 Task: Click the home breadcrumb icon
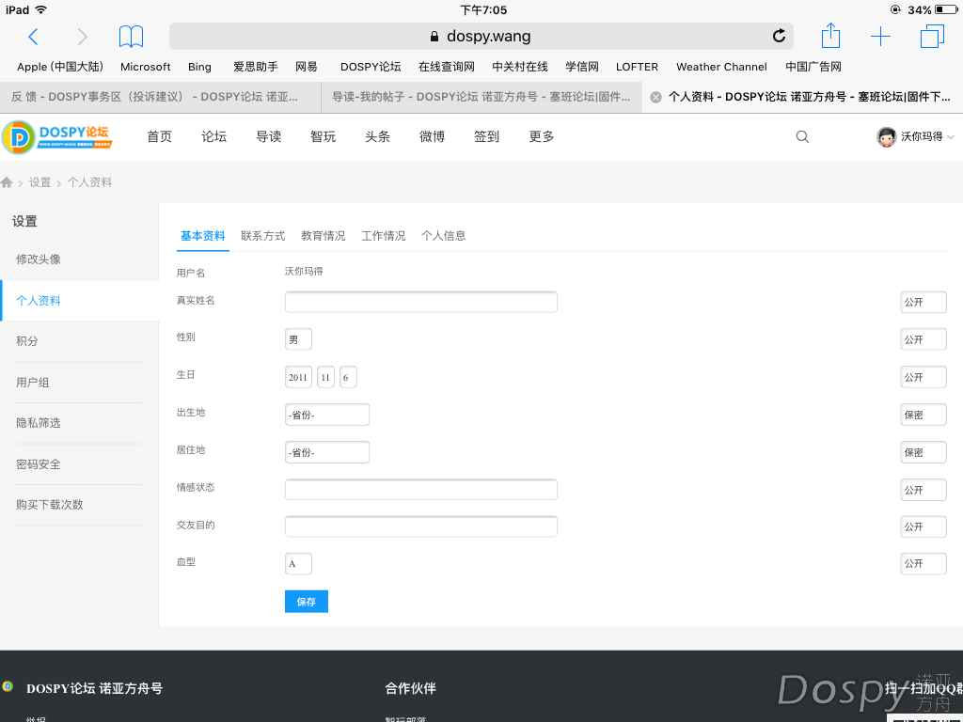(x=8, y=182)
